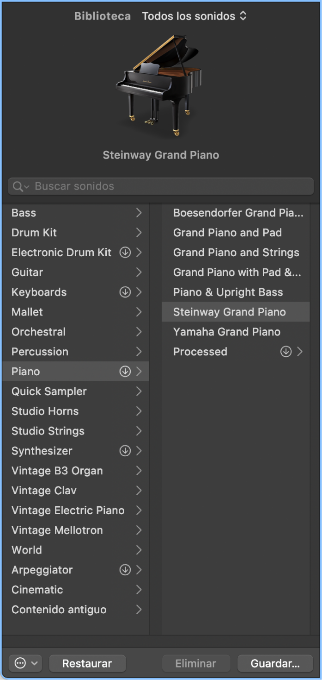Select the Vintage B3 Organ category
The height and width of the screenshot is (680, 322).
pos(57,471)
